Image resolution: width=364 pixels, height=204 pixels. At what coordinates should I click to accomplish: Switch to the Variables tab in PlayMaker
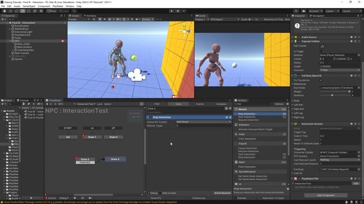pos(221,104)
